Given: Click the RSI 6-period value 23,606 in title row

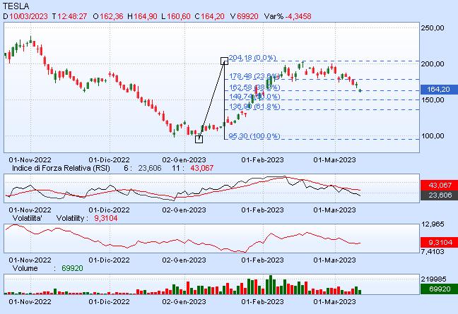Looking at the screenshot, I should click(x=150, y=168).
